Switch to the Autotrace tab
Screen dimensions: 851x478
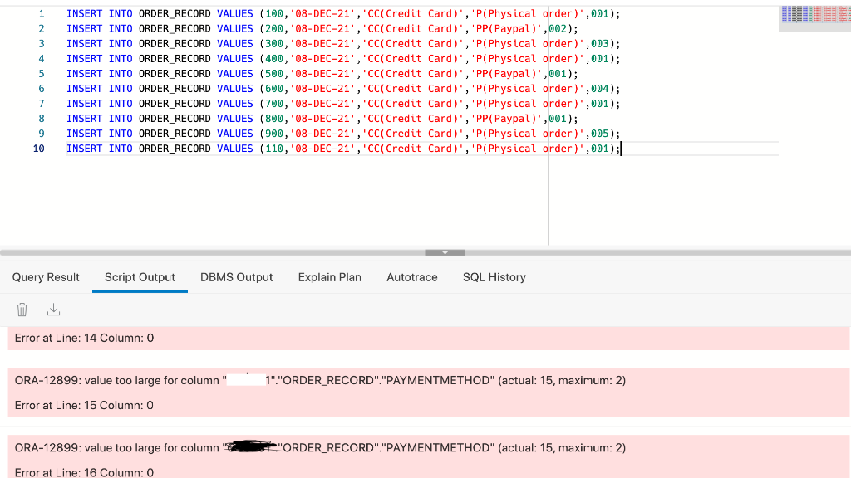(x=411, y=277)
